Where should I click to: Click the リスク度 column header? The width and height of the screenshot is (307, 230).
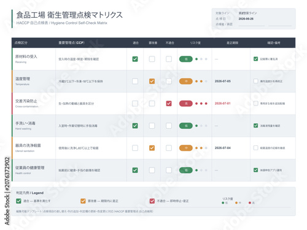point(195,43)
